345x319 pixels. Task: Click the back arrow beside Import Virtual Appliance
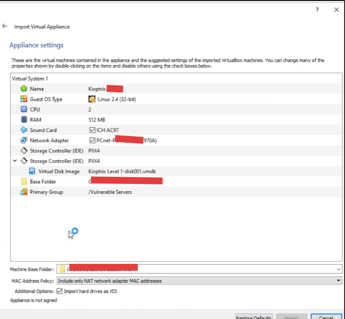[x=5, y=26]
